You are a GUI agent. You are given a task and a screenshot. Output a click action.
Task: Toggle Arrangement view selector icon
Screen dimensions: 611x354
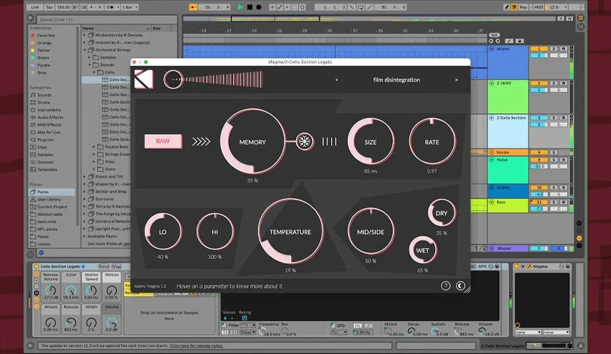pyautogui.click(x=580, y=18)
